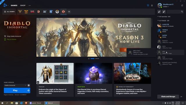Click the Shop Diablo Immortal link
Viewport: 186px width, 105px height.
click(12, 36)
